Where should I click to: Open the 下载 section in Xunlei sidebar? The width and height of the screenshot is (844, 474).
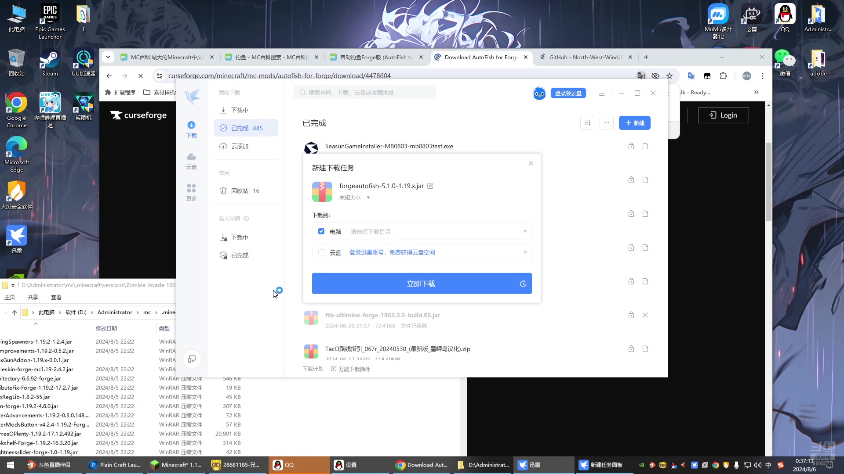coord(191,129)
